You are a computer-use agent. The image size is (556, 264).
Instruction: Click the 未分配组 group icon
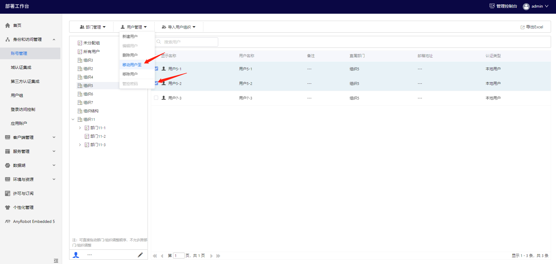(80, 43)
